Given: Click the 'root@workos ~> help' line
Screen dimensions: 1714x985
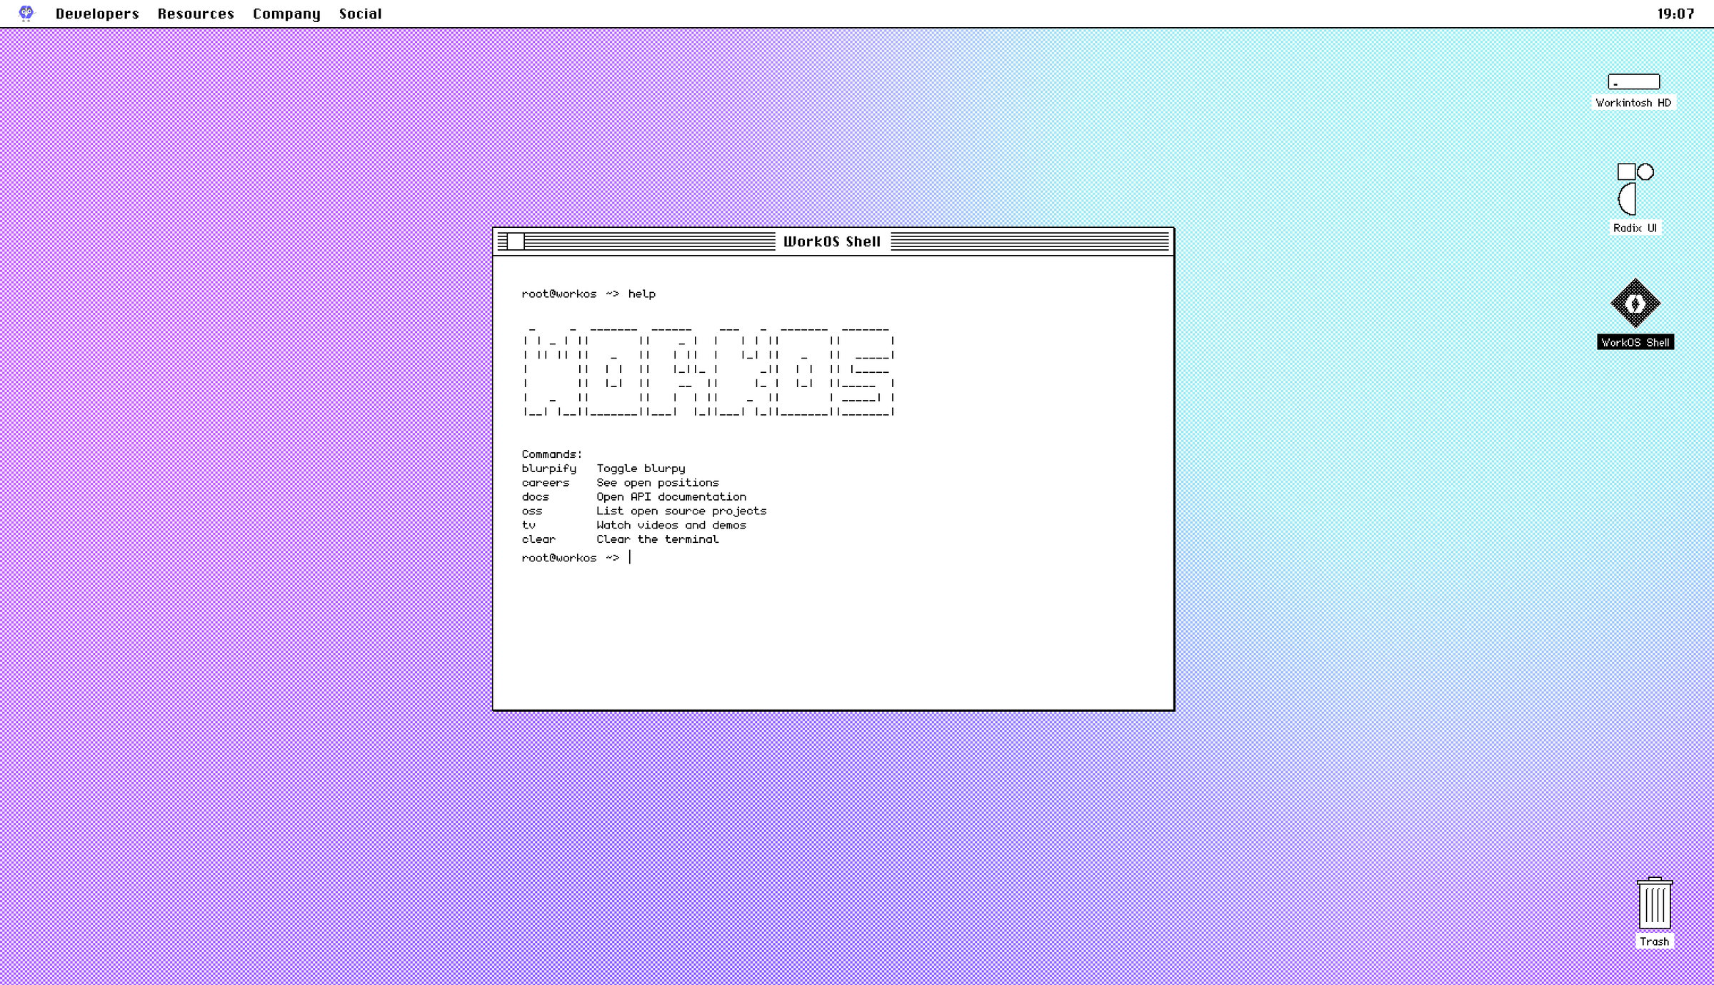Looking at the screenshot, I should click(x=588, y=294).
